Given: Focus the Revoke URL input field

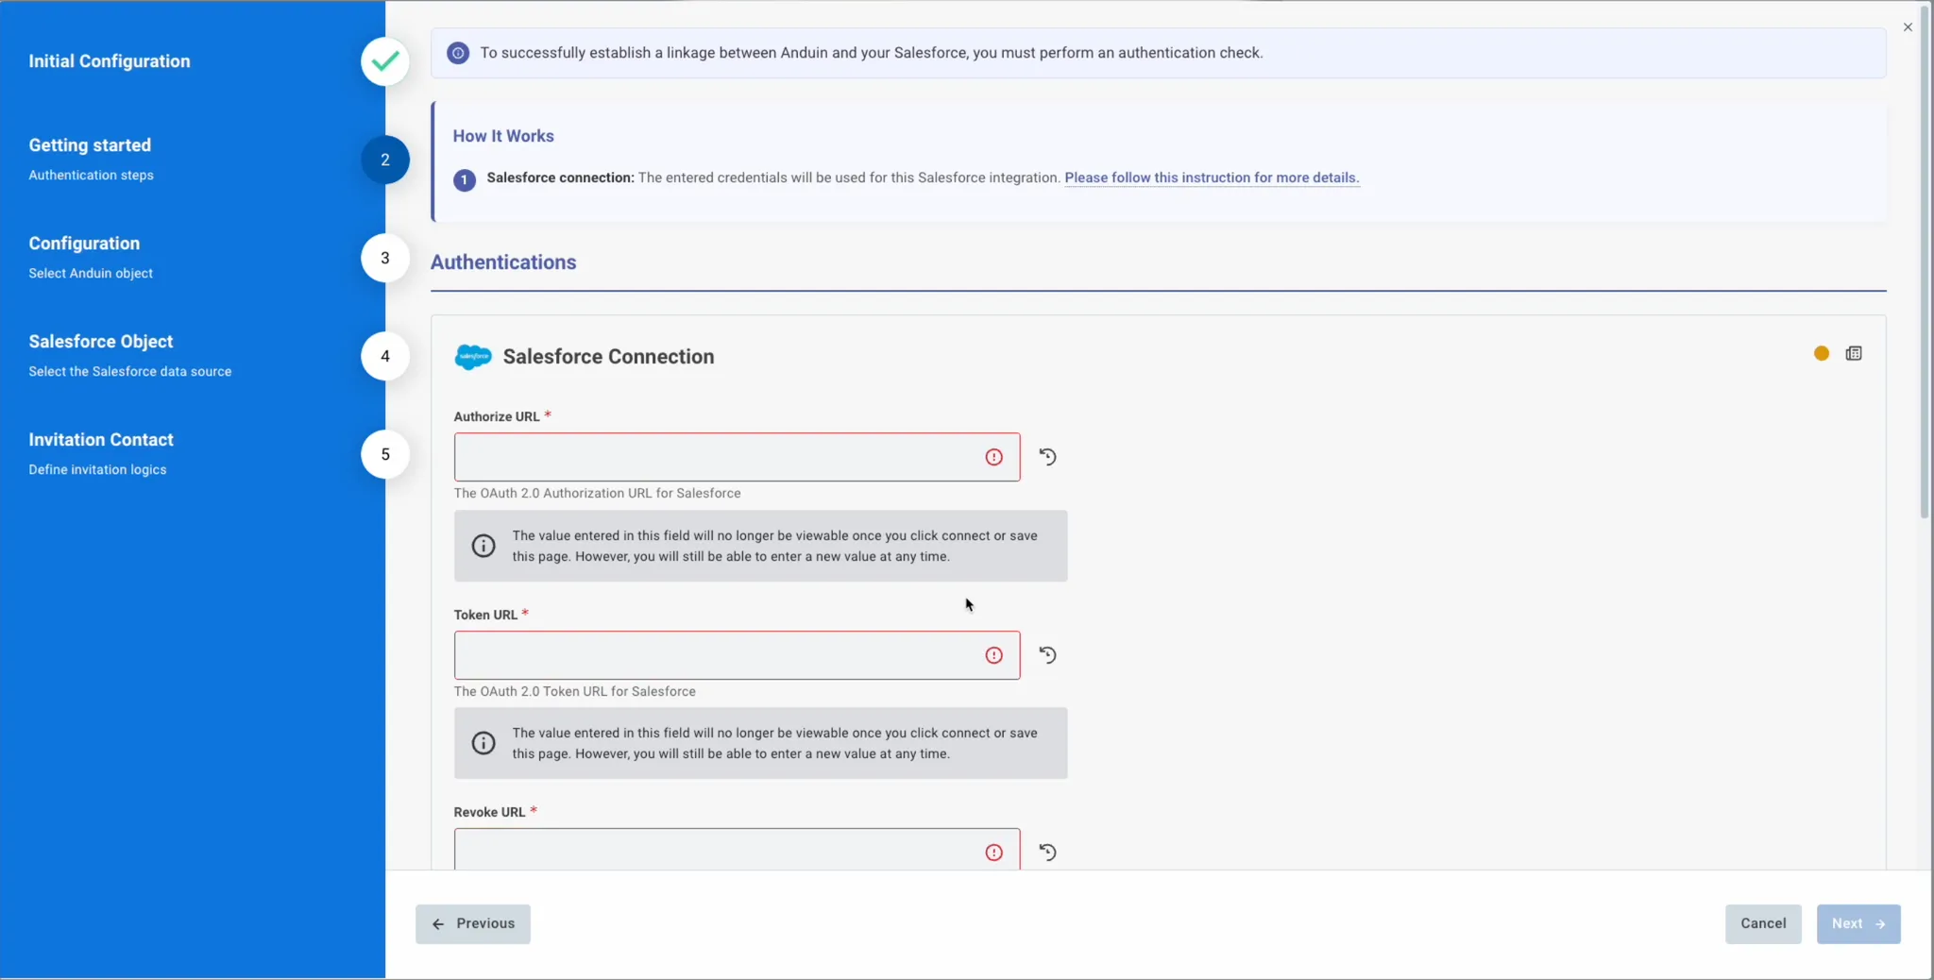Looking at the screenshot, I should (737, 850).
